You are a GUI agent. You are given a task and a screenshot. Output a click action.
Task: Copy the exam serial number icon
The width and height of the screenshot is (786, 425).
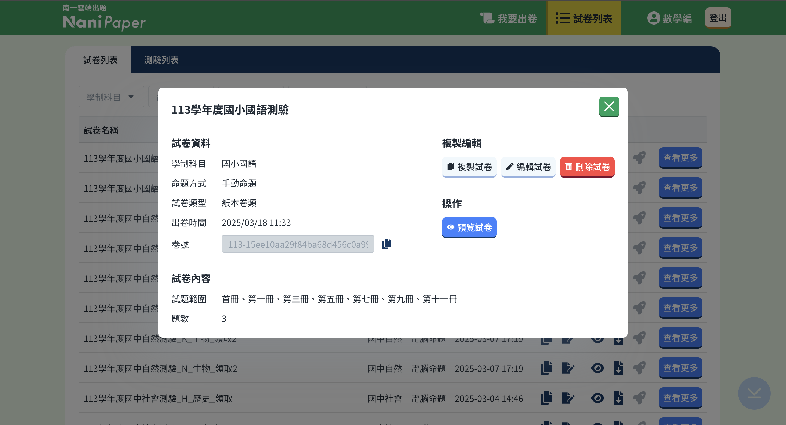386,244
